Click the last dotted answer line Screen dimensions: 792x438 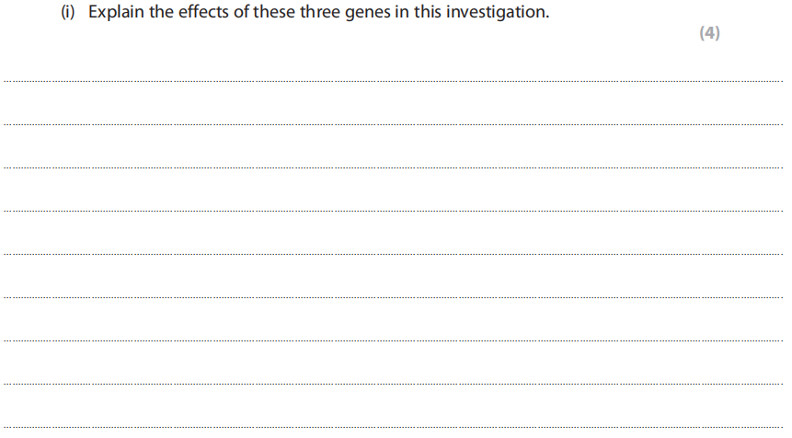point(396,428)
